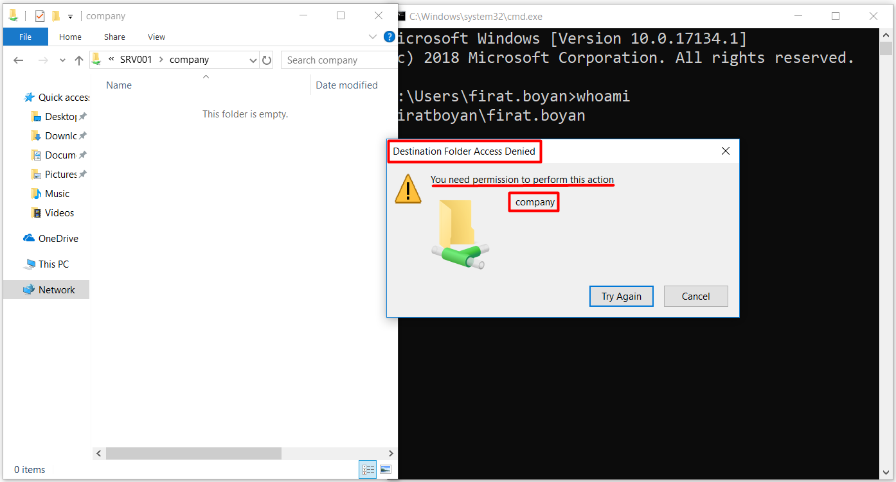Click the 0 items status text
This screenshot has width=896, height=482.
[x=30, y=470]
